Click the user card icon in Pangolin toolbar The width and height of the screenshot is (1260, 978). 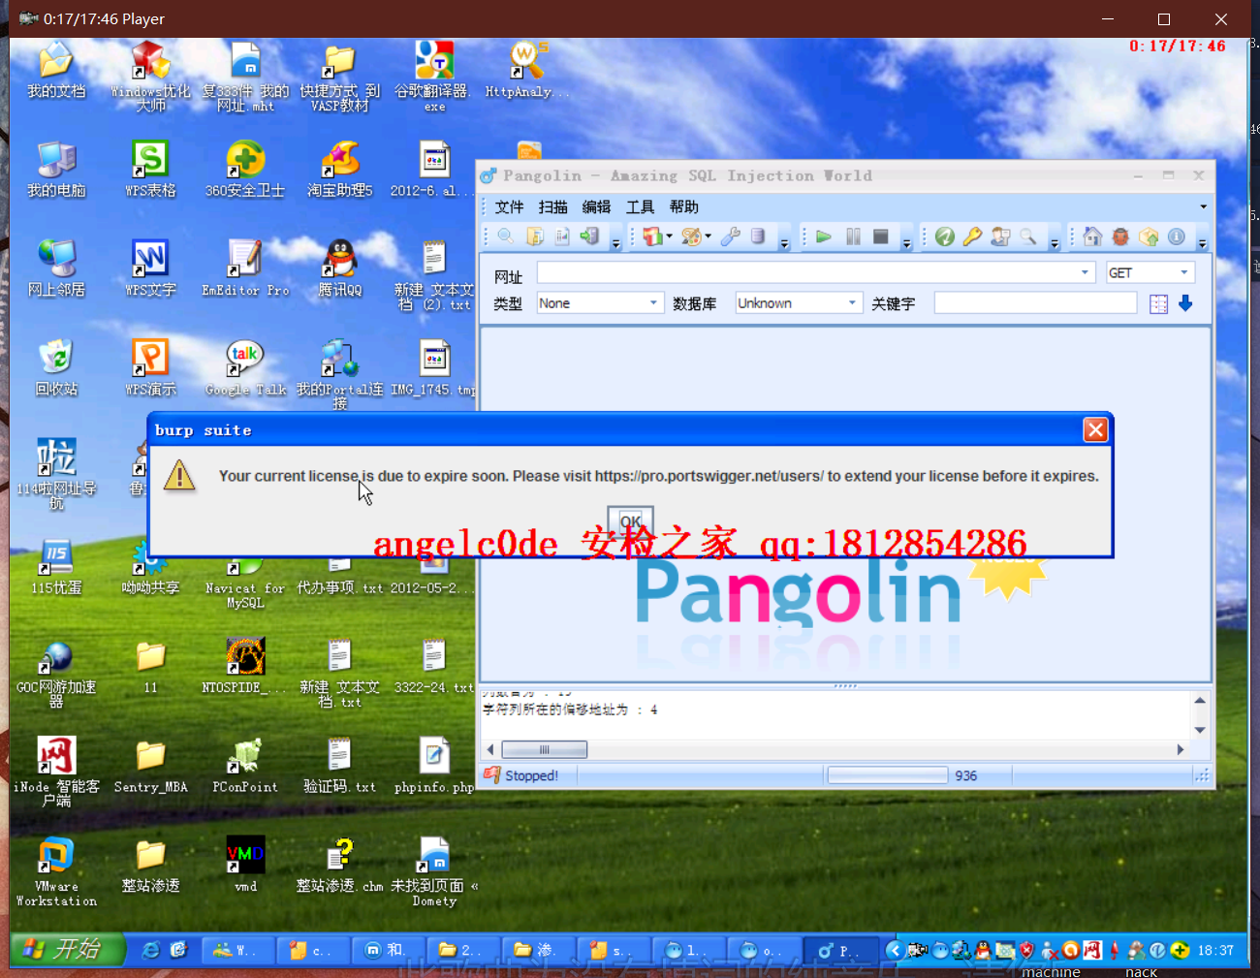pyautogui.click(x=1000, y=237)
